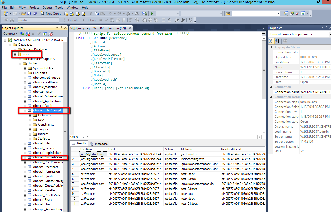Refresh Object Explorer with refresh icon

coord(45,34)
